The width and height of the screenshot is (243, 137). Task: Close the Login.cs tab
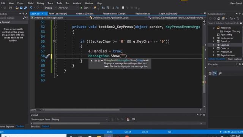(46, 14)
